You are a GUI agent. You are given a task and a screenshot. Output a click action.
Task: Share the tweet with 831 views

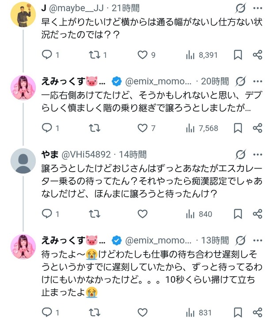(258, 312)
